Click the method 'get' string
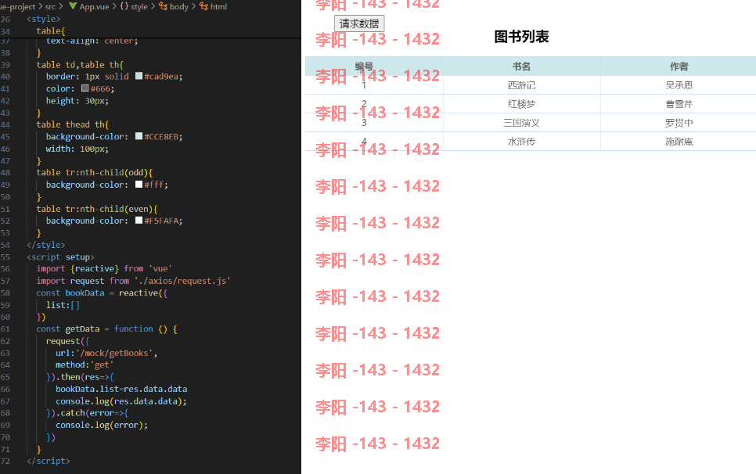 (x=102, y=365)
